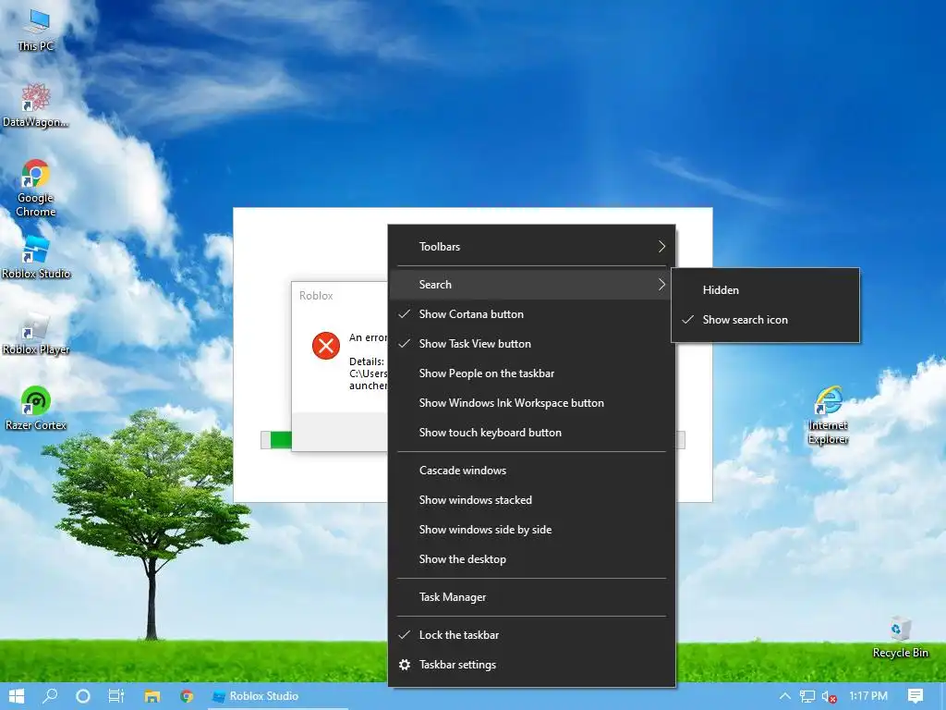
Task: Expand the Toolbars submenu arrow
Action: pos(661,246)
